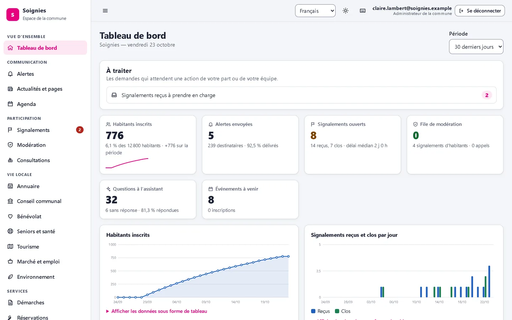This screenshot has height=320, width=512.
Task: Click the keyboard shortcuts icon in header
Action: click(363, 11)
